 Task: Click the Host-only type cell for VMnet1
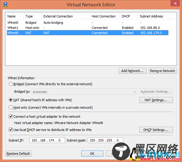(x=32, y=28)
